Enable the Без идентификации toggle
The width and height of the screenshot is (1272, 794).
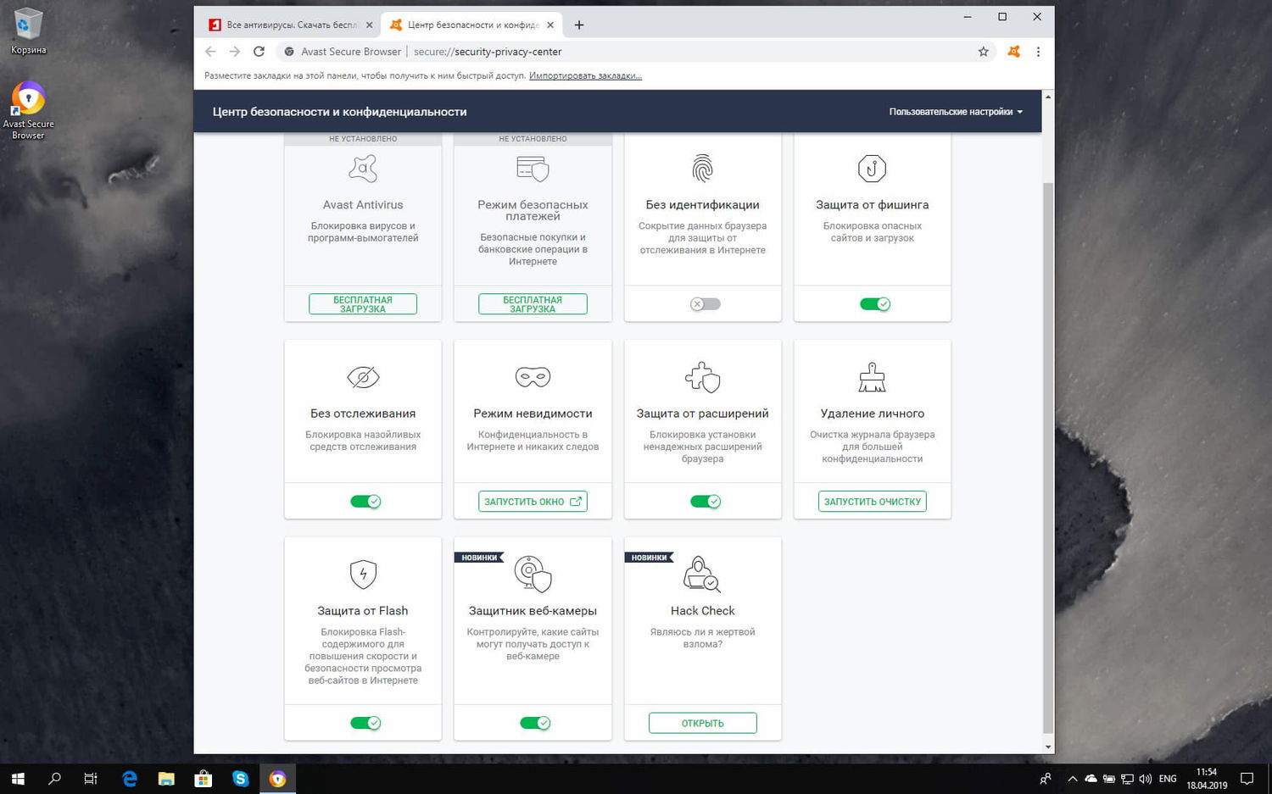(x=704, y=303)
